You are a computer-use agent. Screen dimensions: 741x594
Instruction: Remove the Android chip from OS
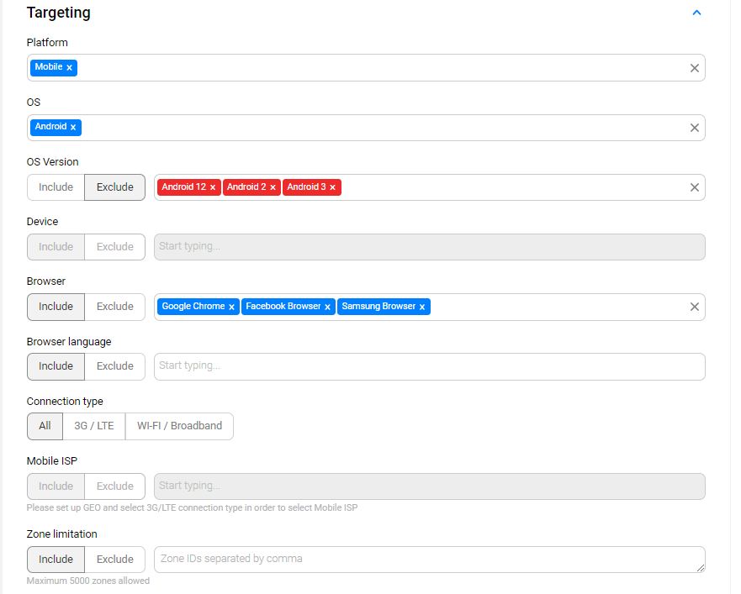73,127
